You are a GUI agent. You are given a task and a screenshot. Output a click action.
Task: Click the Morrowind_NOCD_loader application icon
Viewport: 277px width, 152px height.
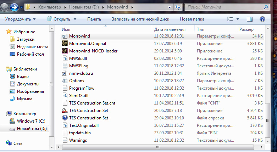point(65,51)
